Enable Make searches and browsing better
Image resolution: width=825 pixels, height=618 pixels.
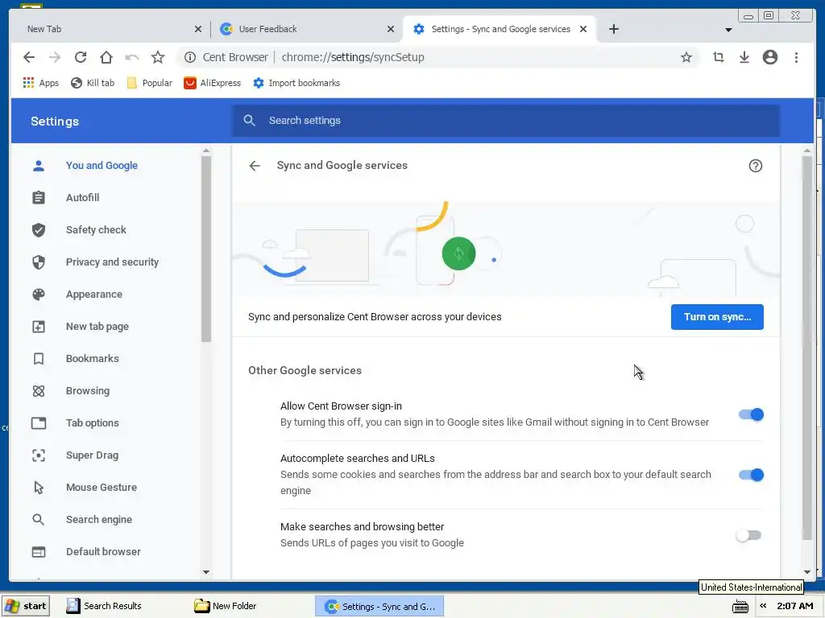pos(748,535)
